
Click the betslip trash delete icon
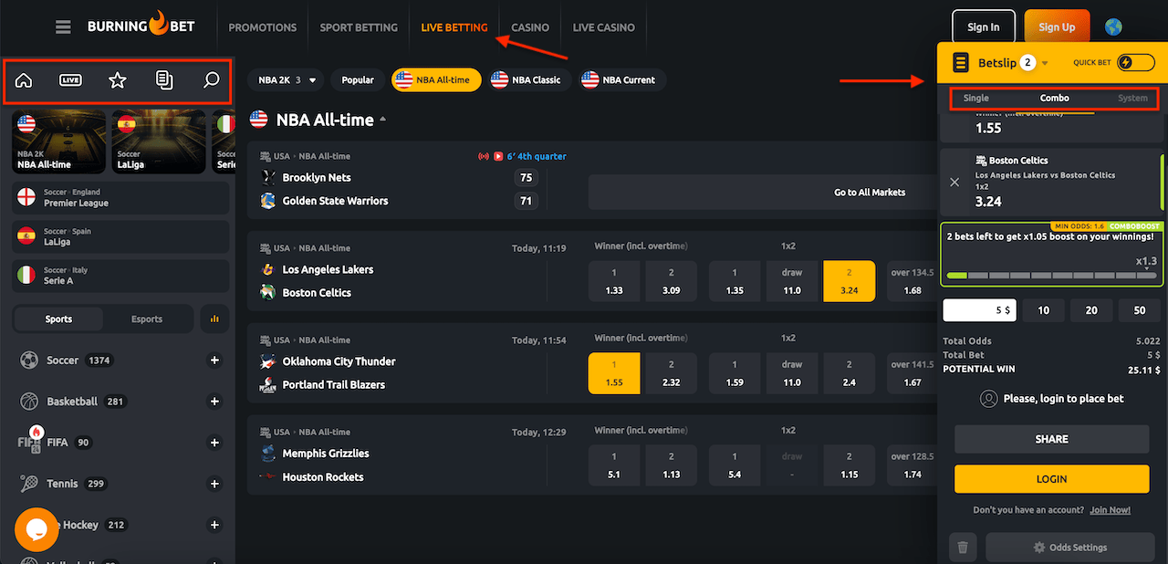click(963, 548)
